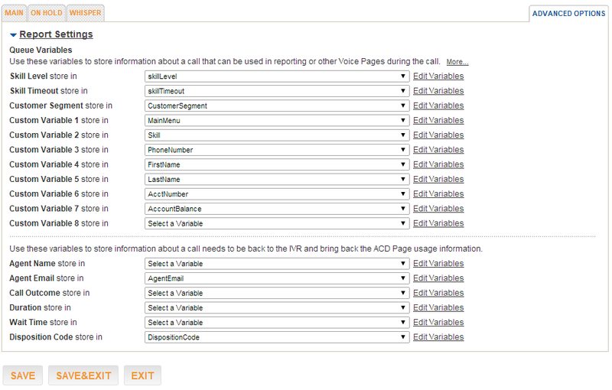612x390 pixels.
Task: Open the Call Outcome variable dropdown
Action: [277, 293]
